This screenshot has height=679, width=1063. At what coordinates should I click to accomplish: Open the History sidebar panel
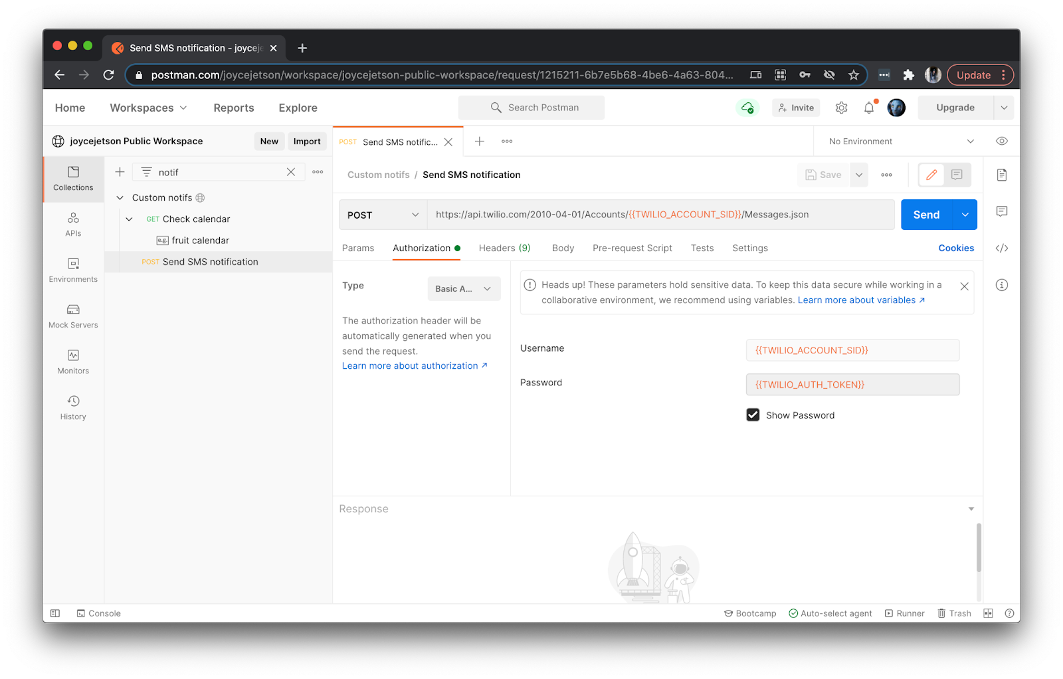[x=73, y=408]
